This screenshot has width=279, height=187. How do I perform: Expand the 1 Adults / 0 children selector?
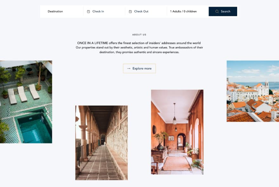click(x=188, y=11)
